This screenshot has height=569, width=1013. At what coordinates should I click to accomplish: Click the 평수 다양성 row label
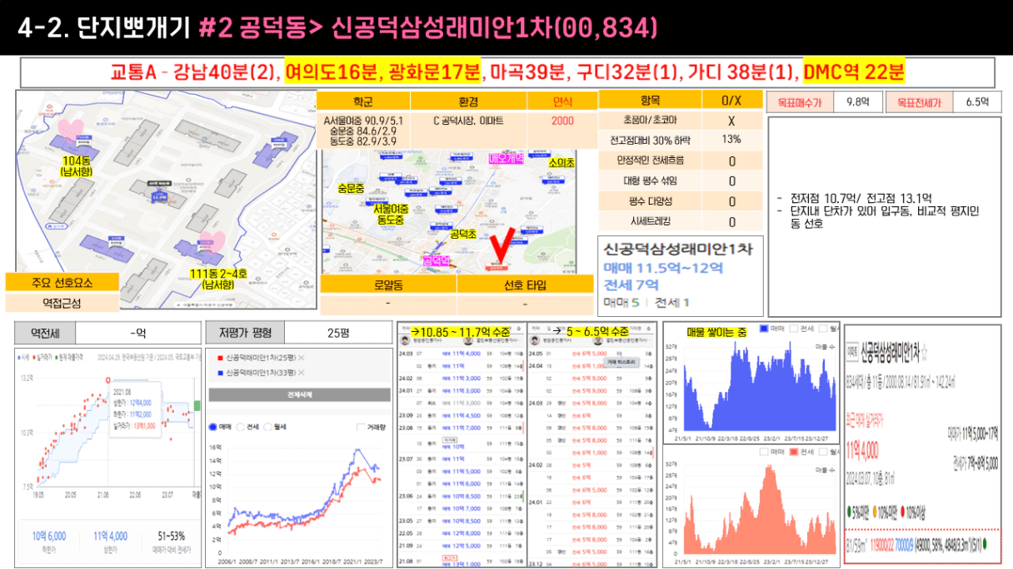(x=650, y=201)
